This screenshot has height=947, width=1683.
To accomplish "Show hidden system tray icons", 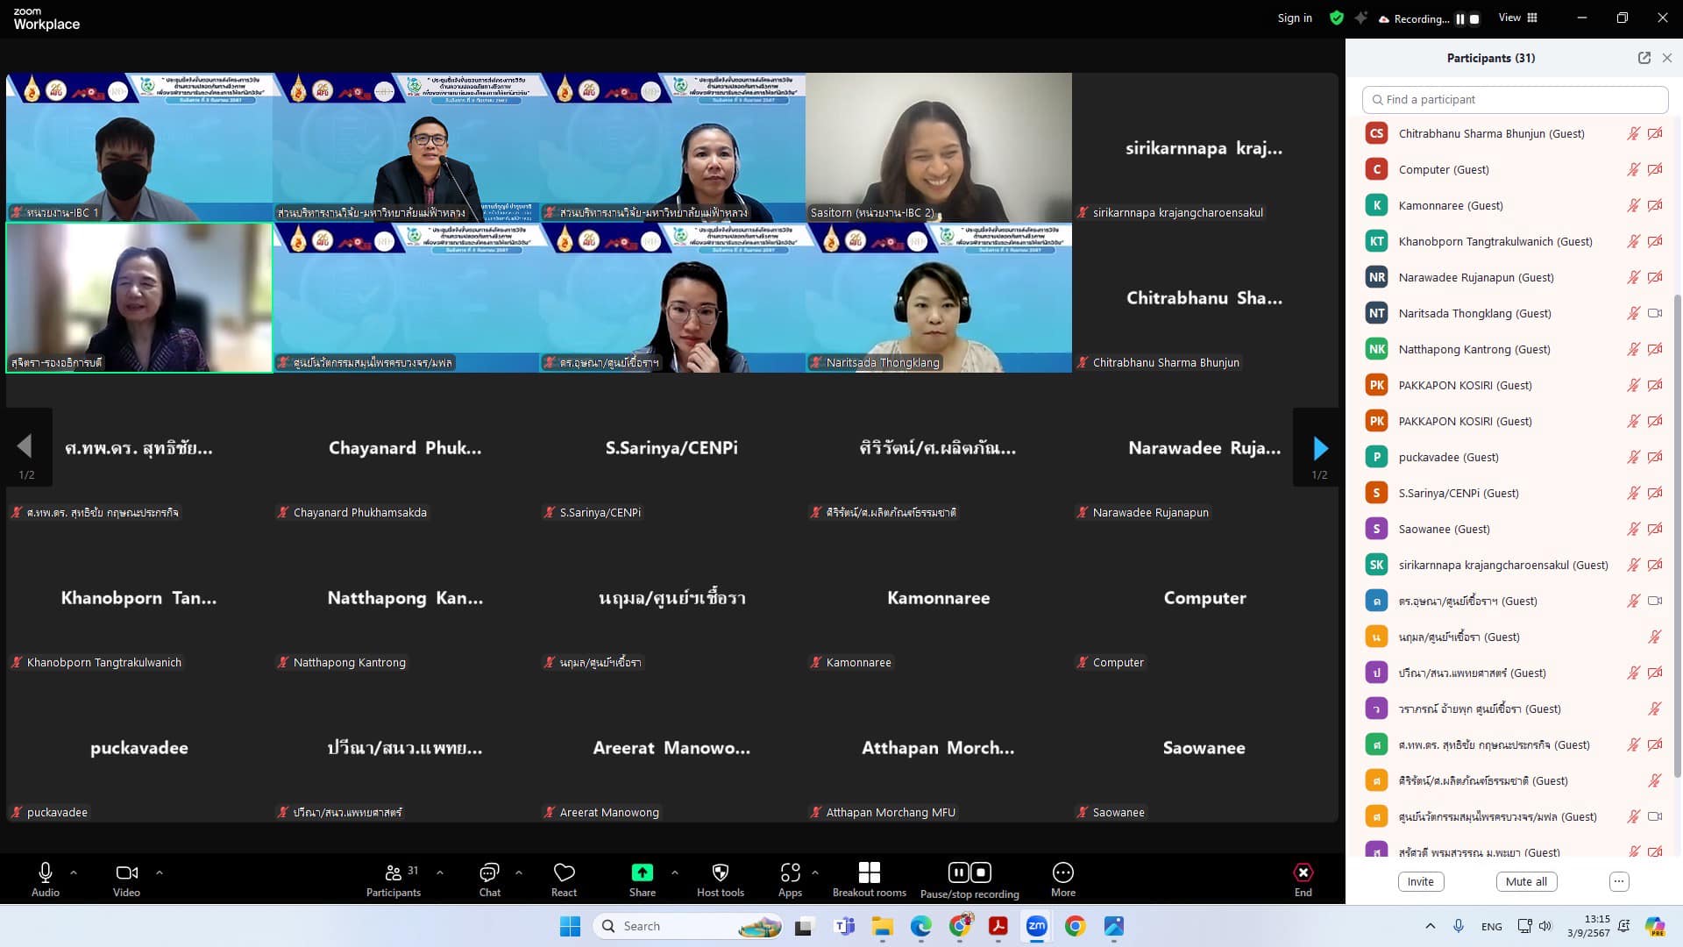I will tap(1430, 926).
